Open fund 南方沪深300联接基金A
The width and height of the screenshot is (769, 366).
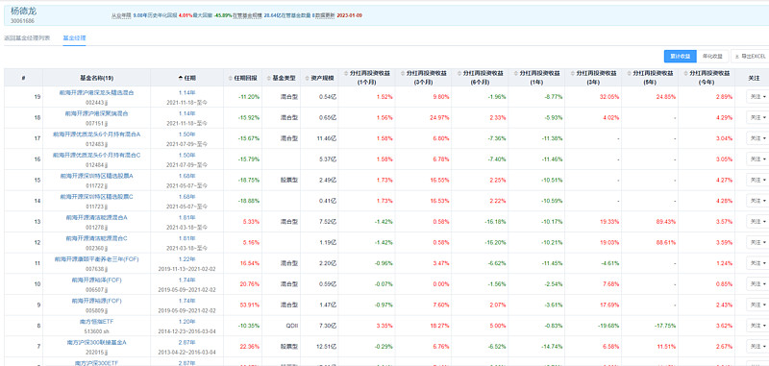(x=97, y=342)
